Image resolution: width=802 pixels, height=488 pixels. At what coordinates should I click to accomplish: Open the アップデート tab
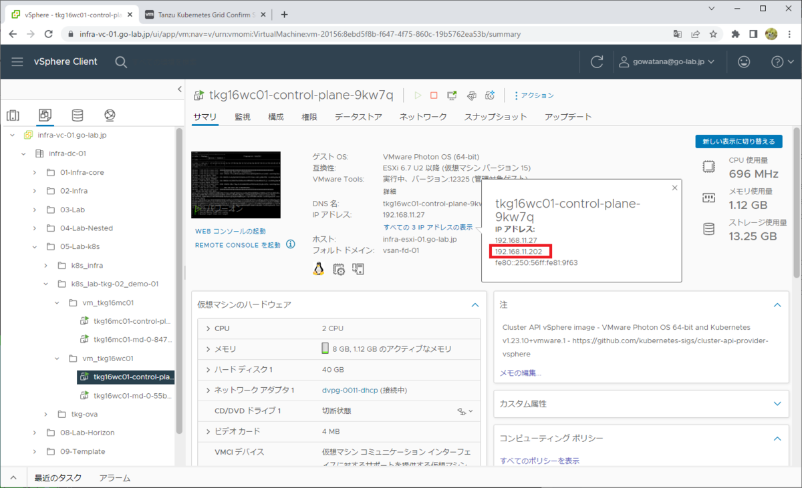pos(568,117)
